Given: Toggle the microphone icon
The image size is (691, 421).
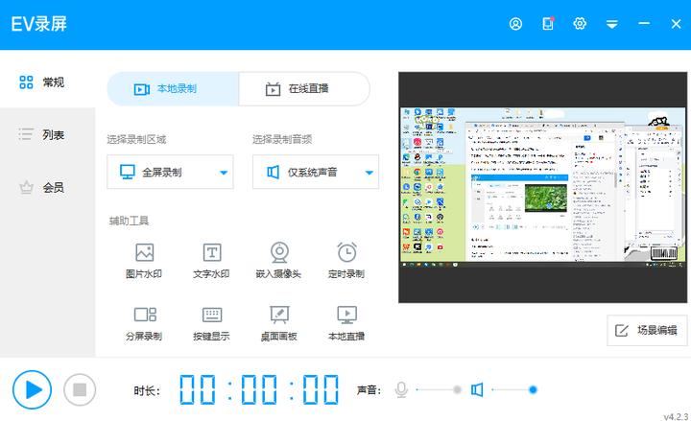Looking at the screenshot, I should coord(401,389).
